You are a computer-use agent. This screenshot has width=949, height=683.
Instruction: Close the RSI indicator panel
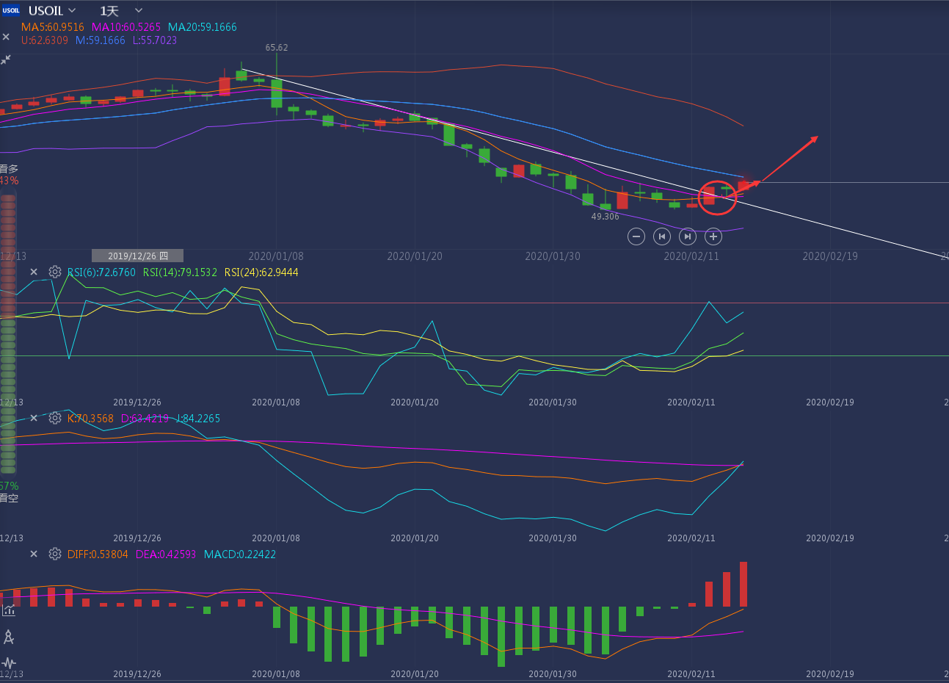pos(34,272)
